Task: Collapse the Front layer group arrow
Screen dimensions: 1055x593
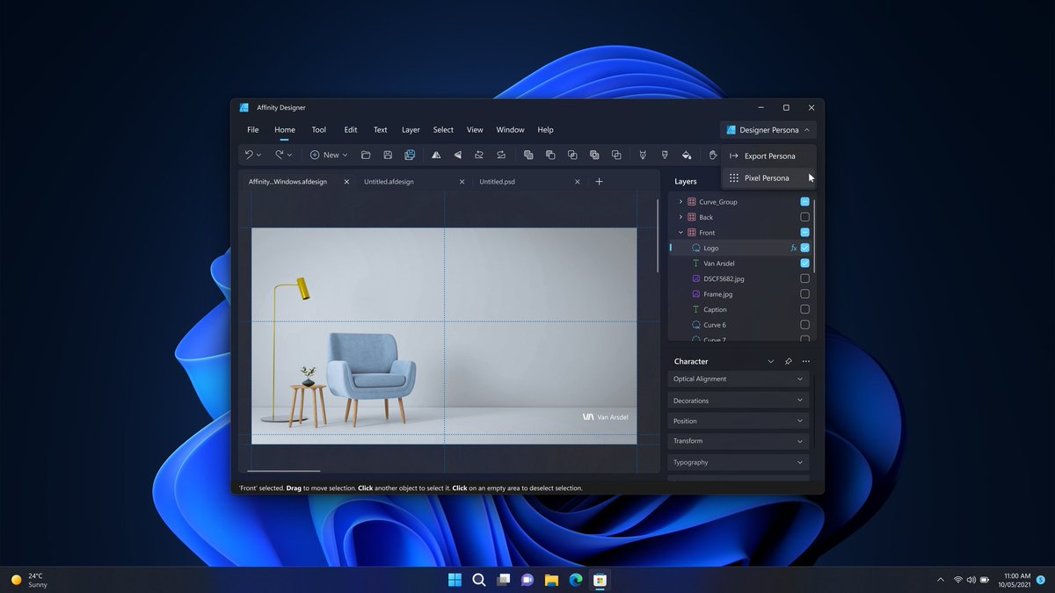Action: tap(680, 233)
